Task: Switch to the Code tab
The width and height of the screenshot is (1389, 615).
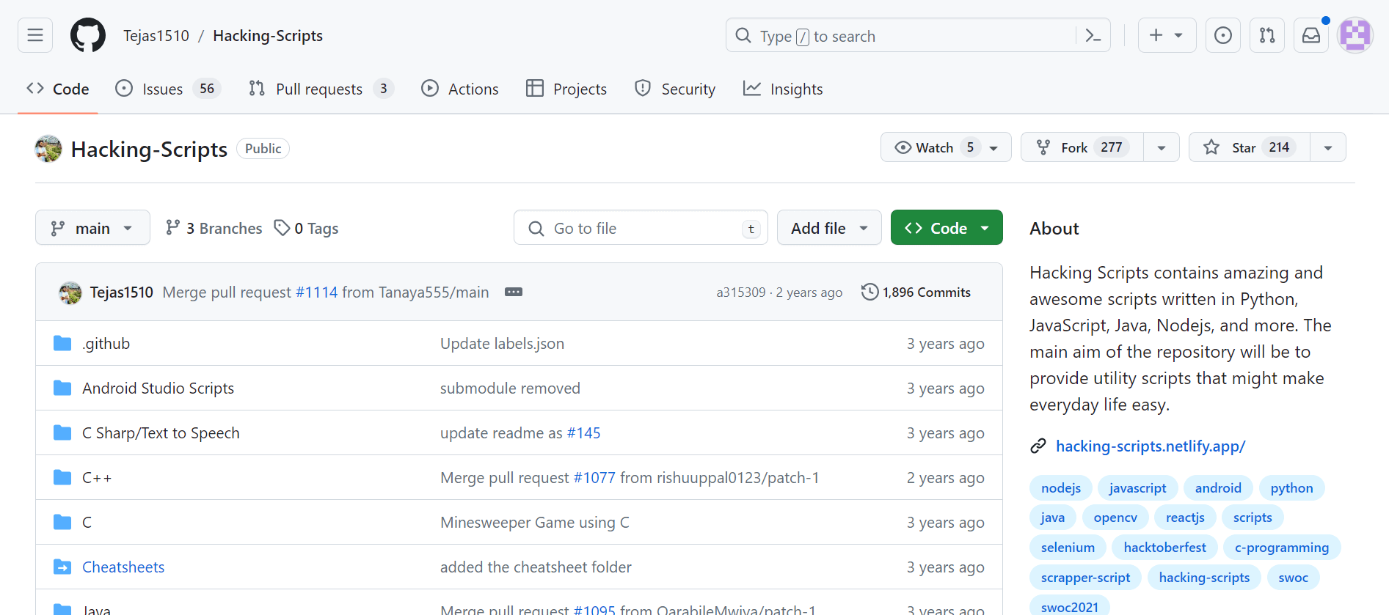Action: click(x=57, y=89)
